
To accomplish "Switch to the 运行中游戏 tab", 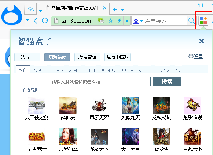I will pos(118,57).
